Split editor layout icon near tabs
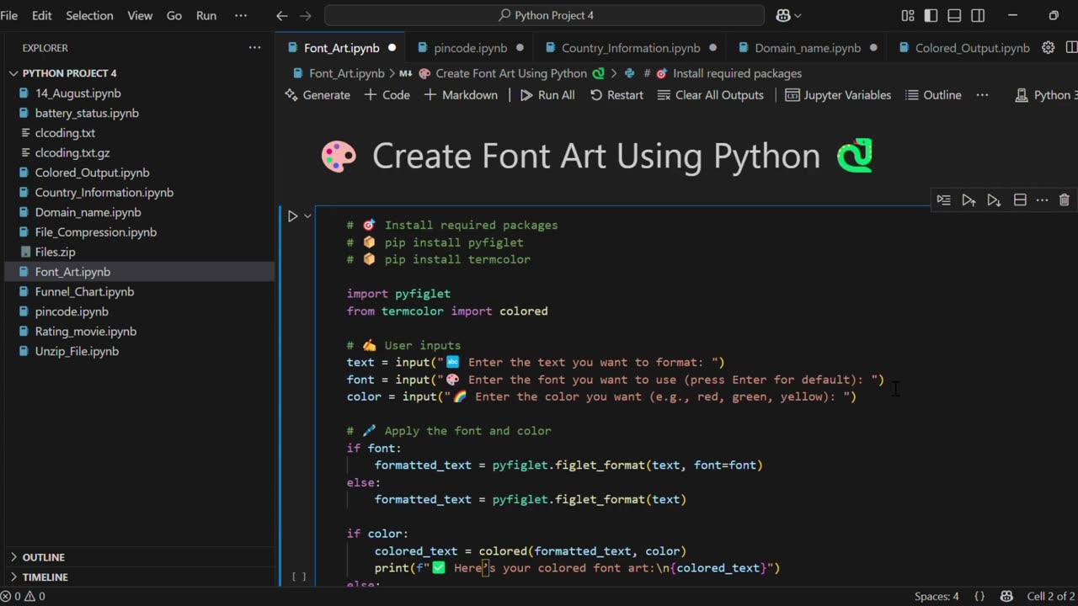1078x606 pixels. pyautogui.click(x=1071, y=48)
